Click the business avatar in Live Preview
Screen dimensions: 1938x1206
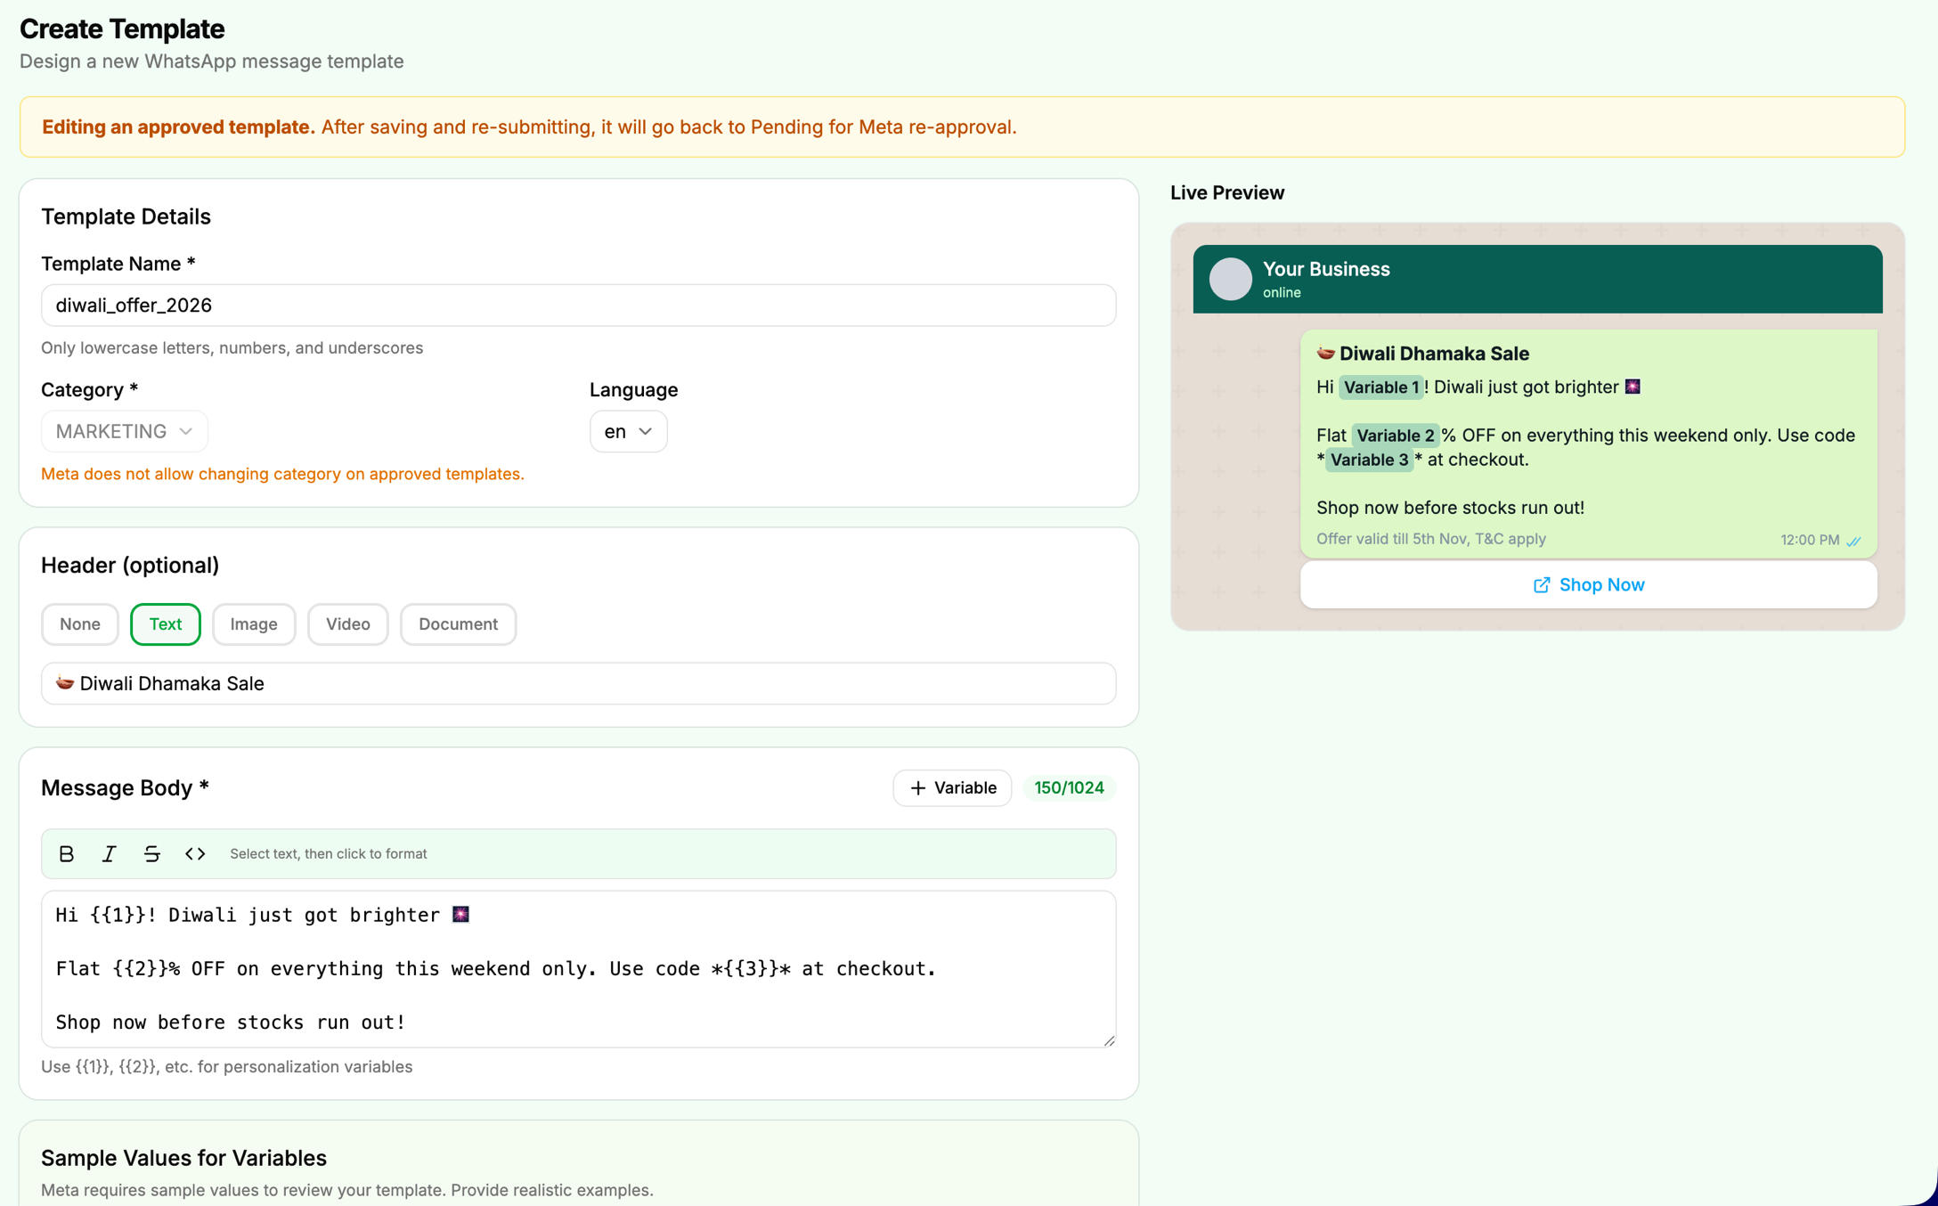click(1230, 279)
